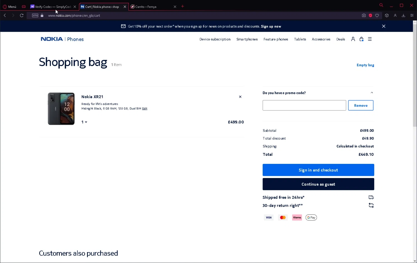Close the Verify Codes SimplyCodes tab

[75, 7]
